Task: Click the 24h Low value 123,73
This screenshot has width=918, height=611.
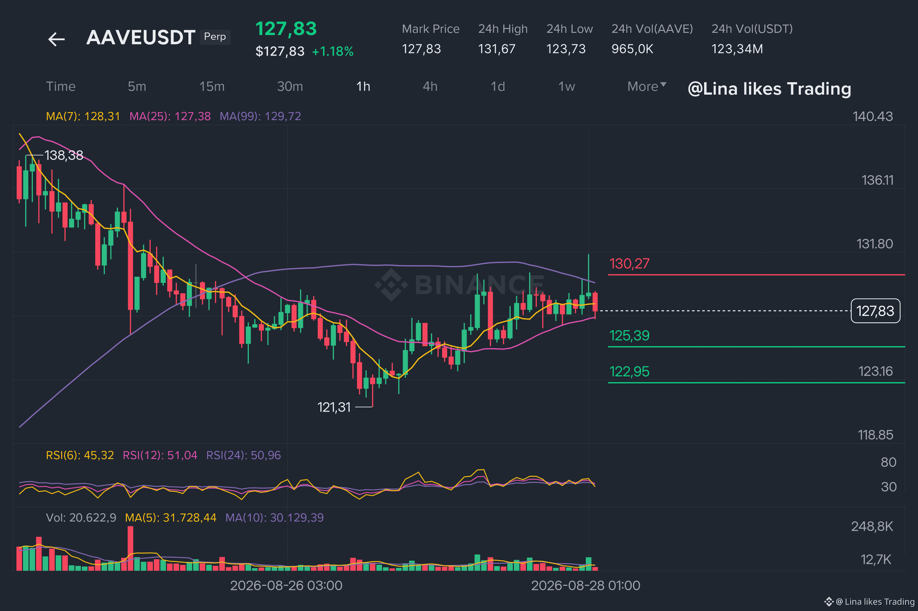Action: pos(566,49)
